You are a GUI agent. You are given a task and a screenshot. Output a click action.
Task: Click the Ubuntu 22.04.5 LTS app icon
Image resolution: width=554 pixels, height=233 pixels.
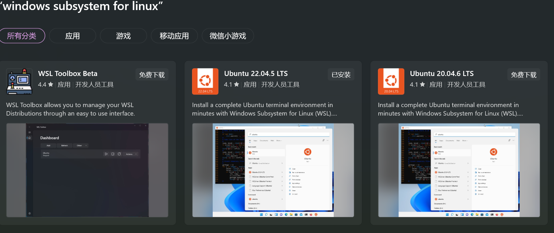(205, 81)
